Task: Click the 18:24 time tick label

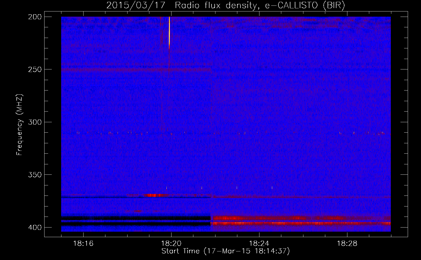Action: 259,244
